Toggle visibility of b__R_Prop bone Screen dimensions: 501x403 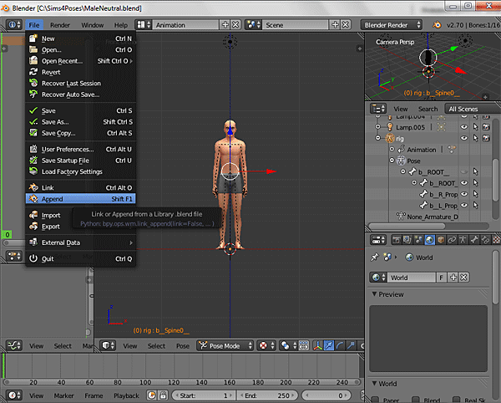[464, 194]
